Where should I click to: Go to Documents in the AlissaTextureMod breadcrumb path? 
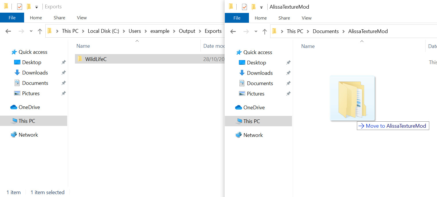click(x=326, y=31)
